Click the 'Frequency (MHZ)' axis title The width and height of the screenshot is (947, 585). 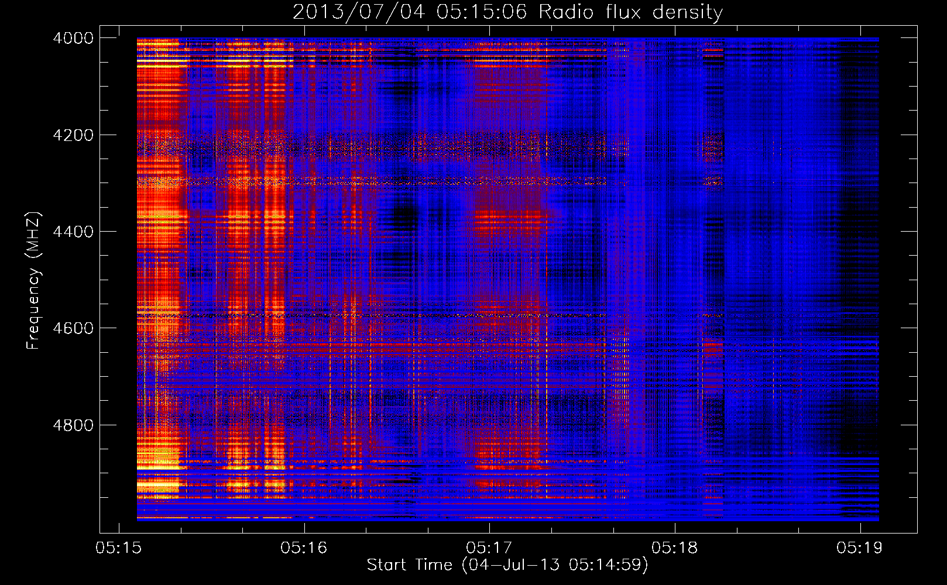click(x=34, y=280)
